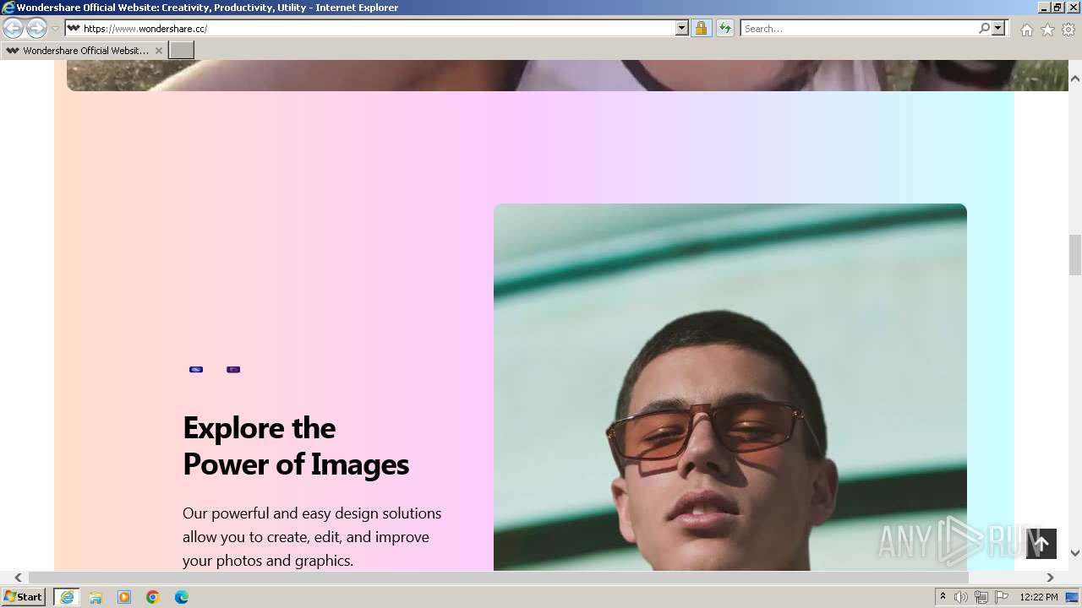This screenshot has height=608, width=1082.
Task: Select the Wondershare Official Website tab
Action: 84,51
